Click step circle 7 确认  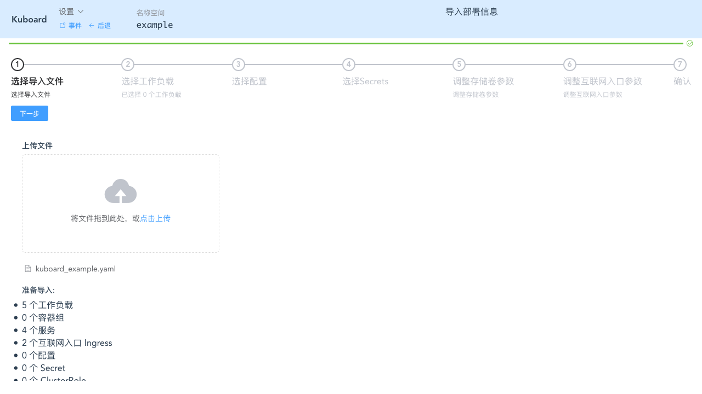[680, 65]
